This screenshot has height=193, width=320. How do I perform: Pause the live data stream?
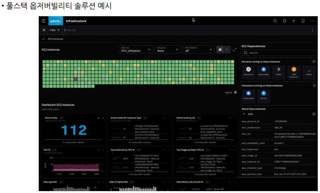pyautogui.click(x=44, y=30)
